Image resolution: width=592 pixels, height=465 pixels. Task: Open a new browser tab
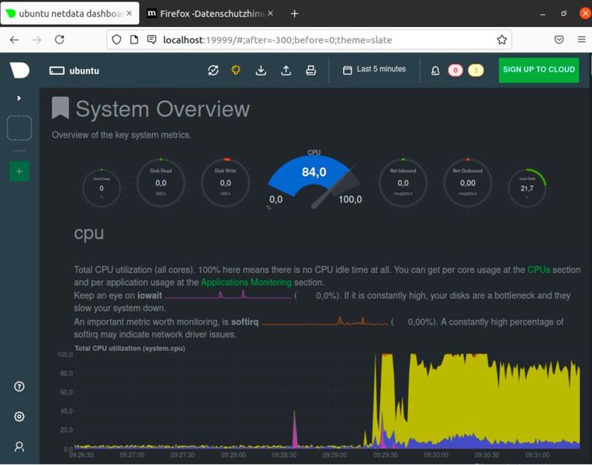click(295, 14)
